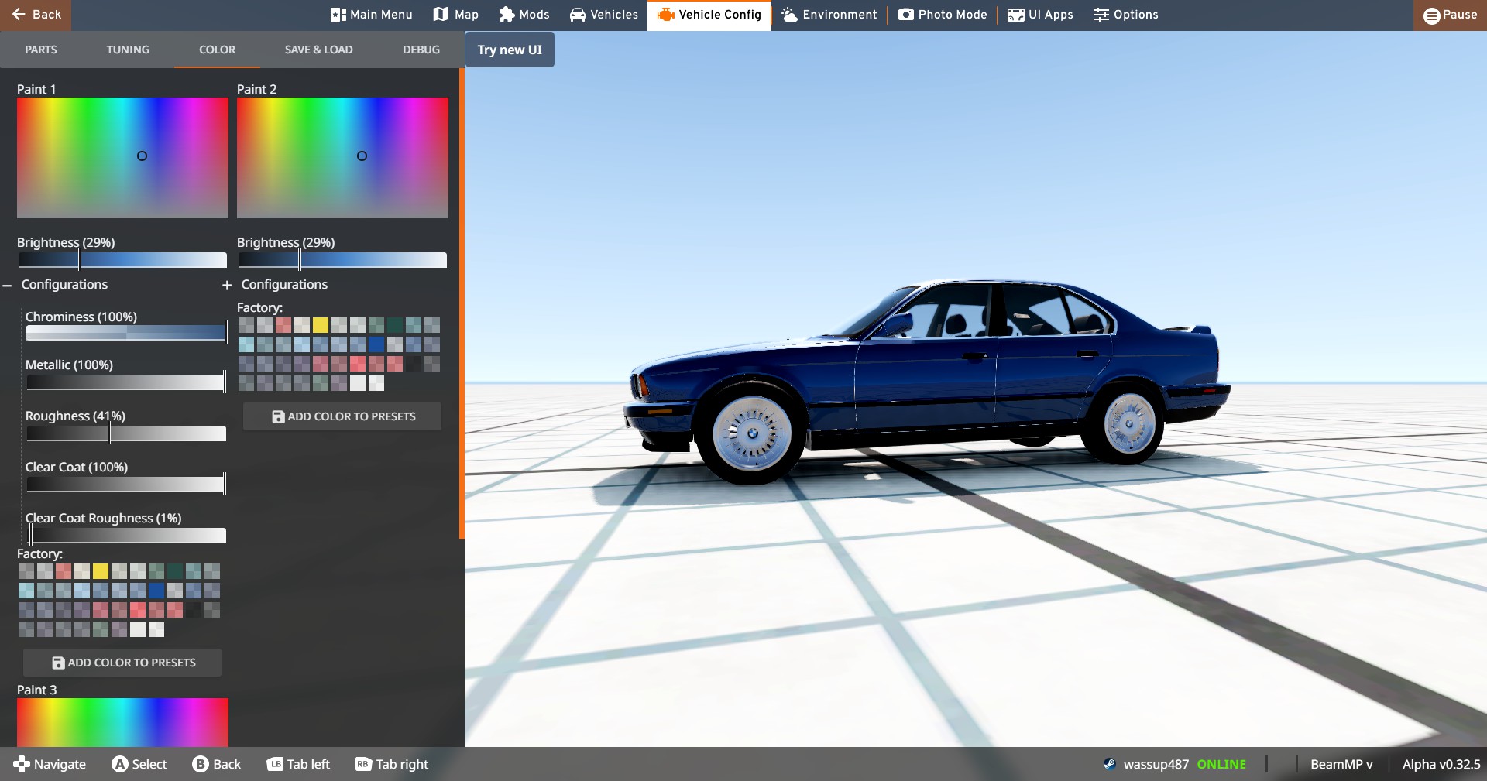Click the Clear Coat Roughness slider track

[125, 536]
